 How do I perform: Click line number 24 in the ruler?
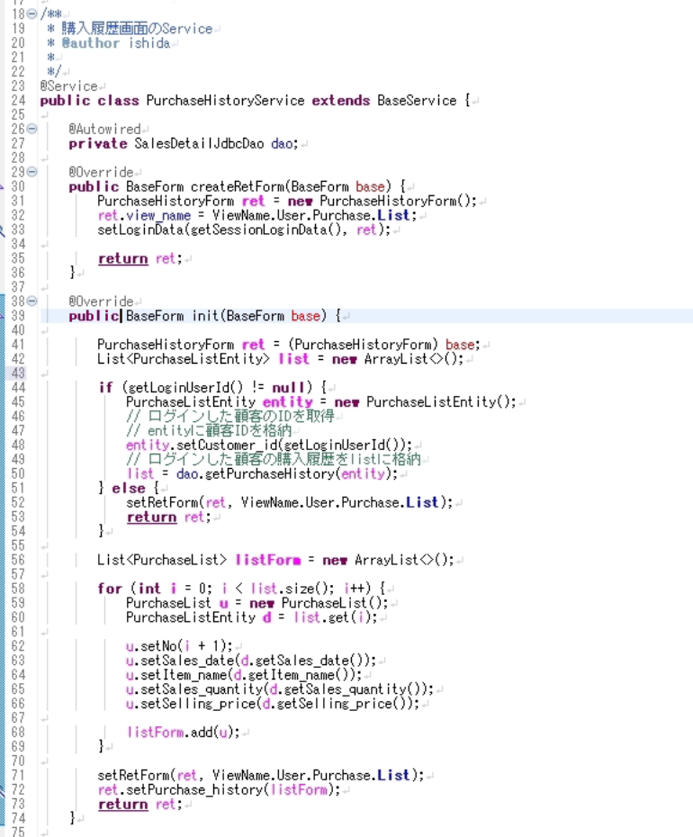18,101
